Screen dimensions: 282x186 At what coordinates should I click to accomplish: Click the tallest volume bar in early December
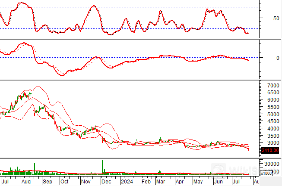[x=102, y=167]
